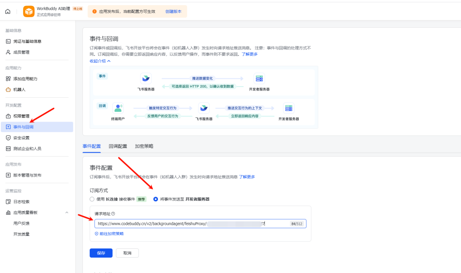
Task: Click 触发特定交互行为 label
Action: tap(163, 108)
